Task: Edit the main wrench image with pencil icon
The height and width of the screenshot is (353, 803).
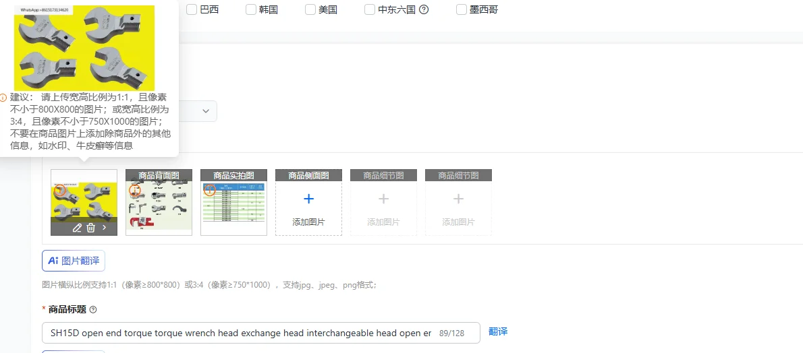Action: (x=77, y=228)
